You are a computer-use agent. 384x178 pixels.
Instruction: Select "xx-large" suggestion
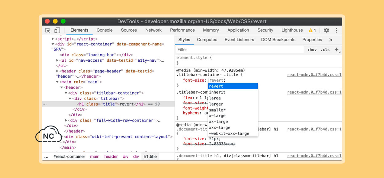(x=233, y=122)
